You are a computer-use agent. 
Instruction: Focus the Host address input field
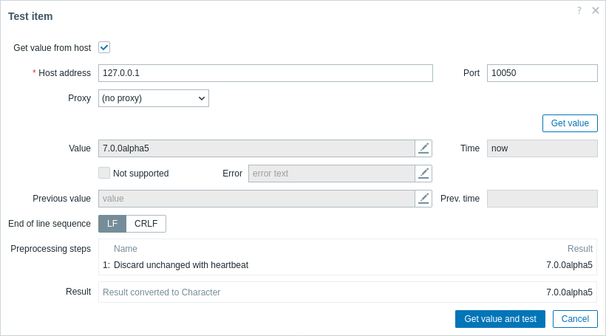[x=265, y=73]
